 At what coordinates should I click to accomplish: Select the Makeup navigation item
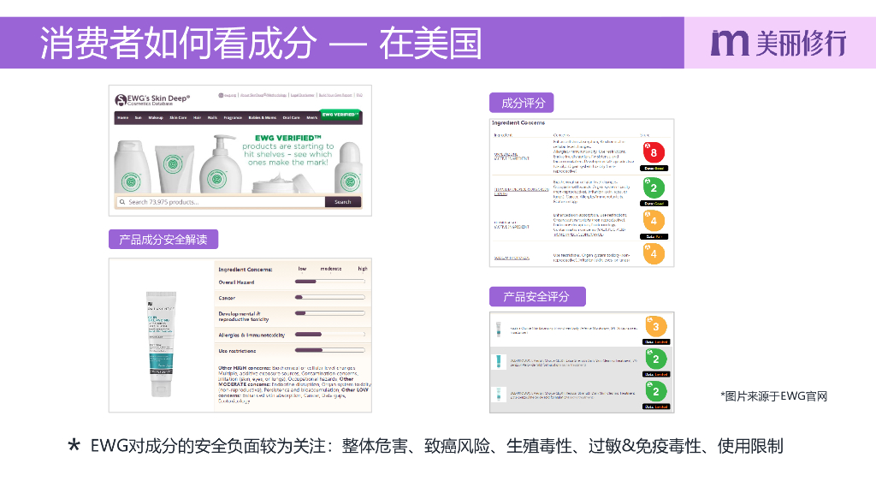pos(156,118)
